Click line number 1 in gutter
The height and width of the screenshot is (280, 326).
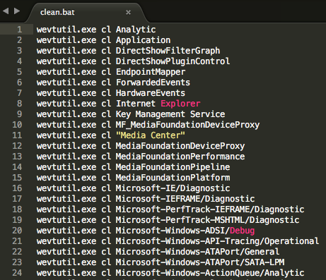[x=20, y=30]
